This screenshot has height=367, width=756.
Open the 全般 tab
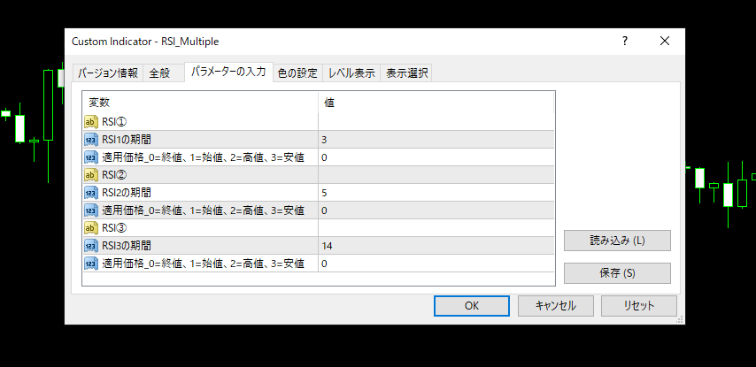[x=160, y=73]
